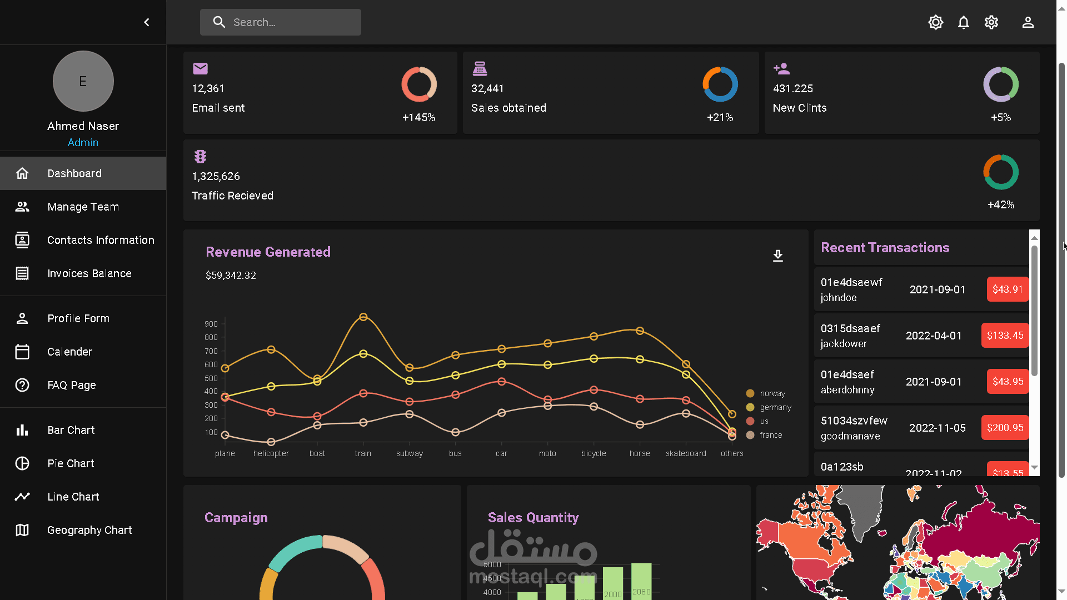Click the cash register icon on Sales obtained card
Image resolution: width=1067 pixels, height=600 pixels.
pos(480,68)
